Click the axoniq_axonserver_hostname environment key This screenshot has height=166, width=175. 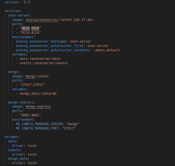pyautogui.click(x=41, y=41)
